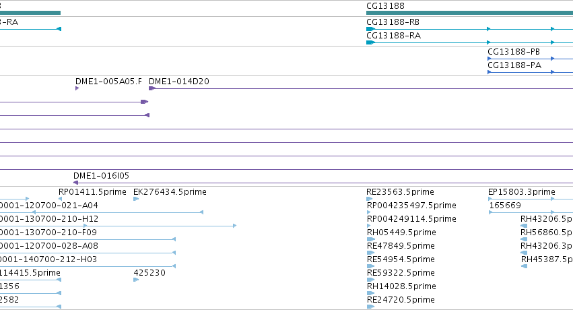This screenshot has width=573, height=310.
Task: Select the RH14028.5prime EST label
Action: click(x=401, y=286)
